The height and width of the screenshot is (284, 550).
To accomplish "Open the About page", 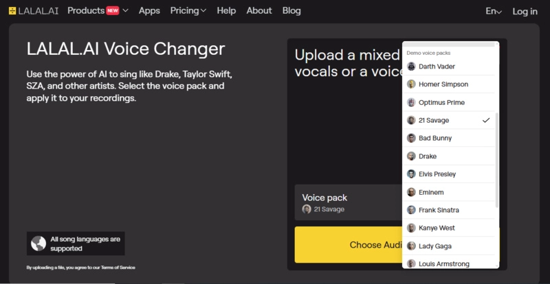I will click(x=259, y=11).
